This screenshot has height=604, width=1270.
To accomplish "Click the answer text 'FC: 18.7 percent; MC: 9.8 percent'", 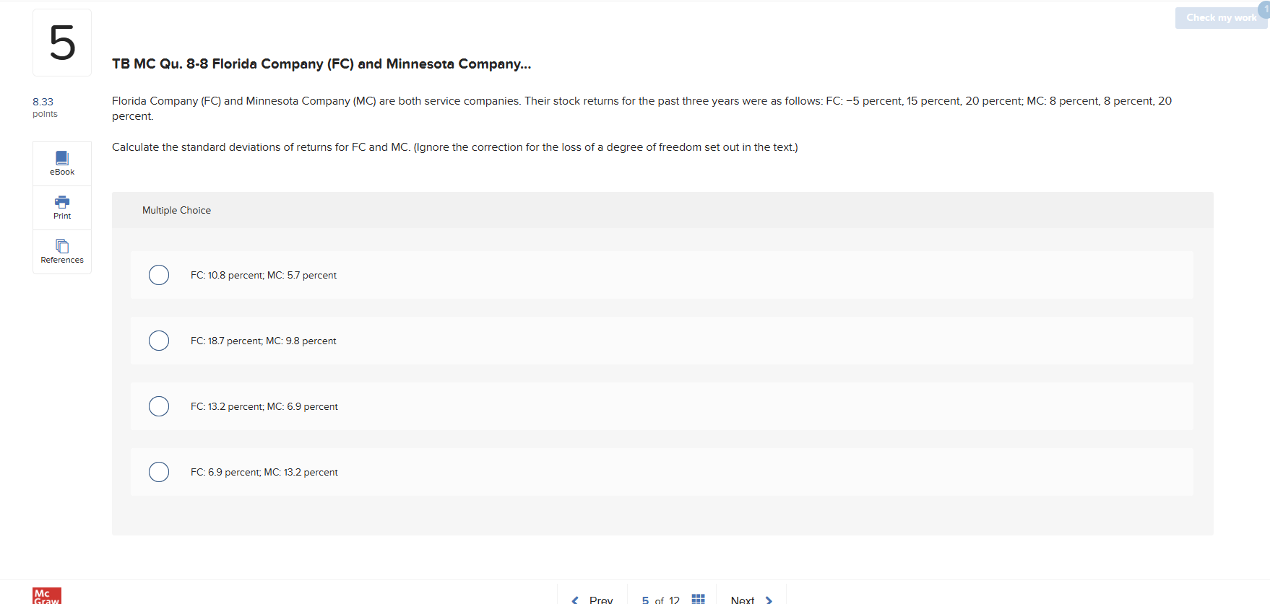I will [264, 341].
